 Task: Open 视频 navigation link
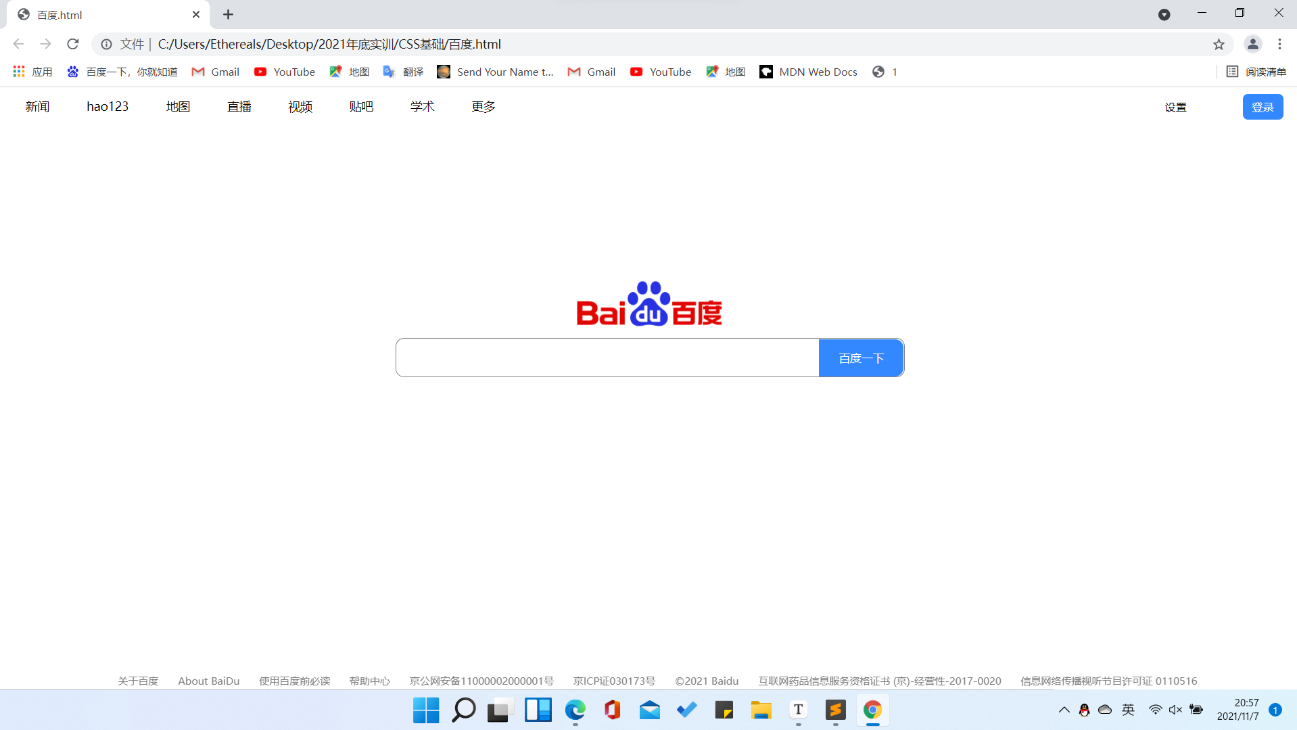pos(300,107)
